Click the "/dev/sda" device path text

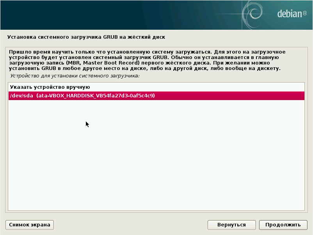click(x=21, y=96)
